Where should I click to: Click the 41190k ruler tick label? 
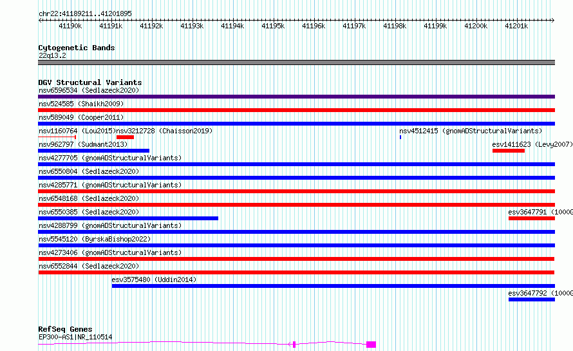coord(70,26)
